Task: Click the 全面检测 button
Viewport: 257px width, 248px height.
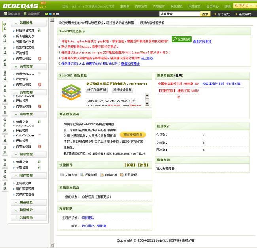Action: pos(181,40)
